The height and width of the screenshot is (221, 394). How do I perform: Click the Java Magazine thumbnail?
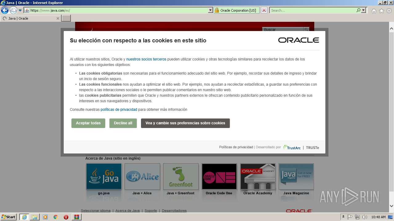coord(296,176)
